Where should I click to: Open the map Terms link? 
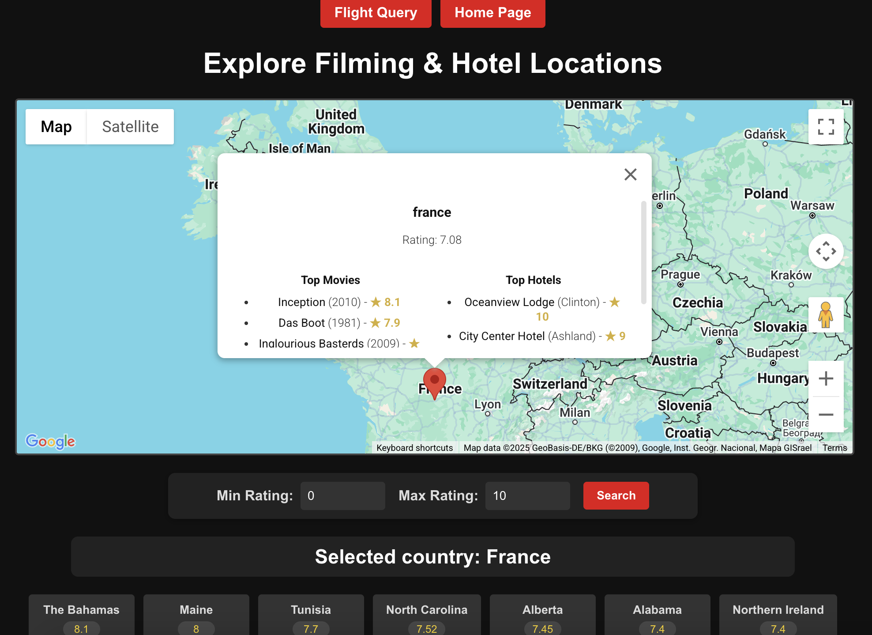click(834, 448)
